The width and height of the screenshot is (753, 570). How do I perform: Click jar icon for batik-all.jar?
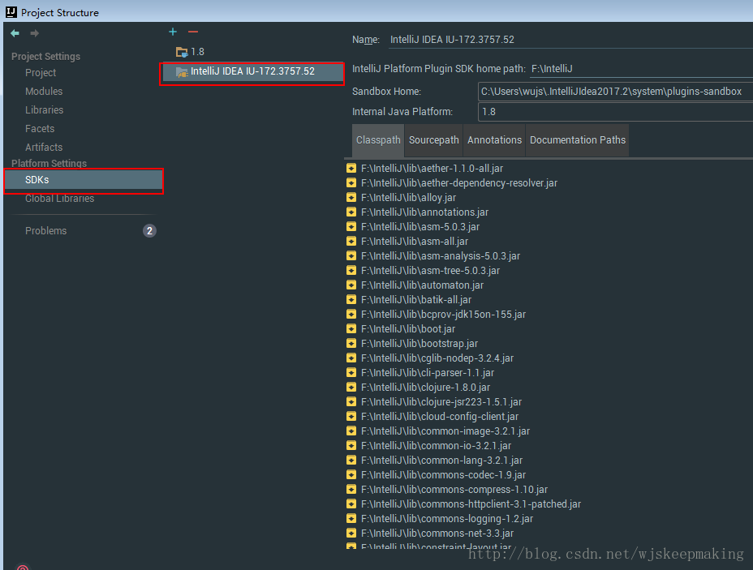pos(351,300)
